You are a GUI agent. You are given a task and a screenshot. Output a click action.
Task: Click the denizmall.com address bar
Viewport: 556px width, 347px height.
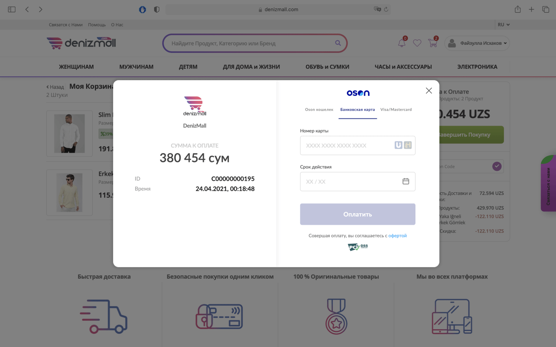click(x=278, y=9)
